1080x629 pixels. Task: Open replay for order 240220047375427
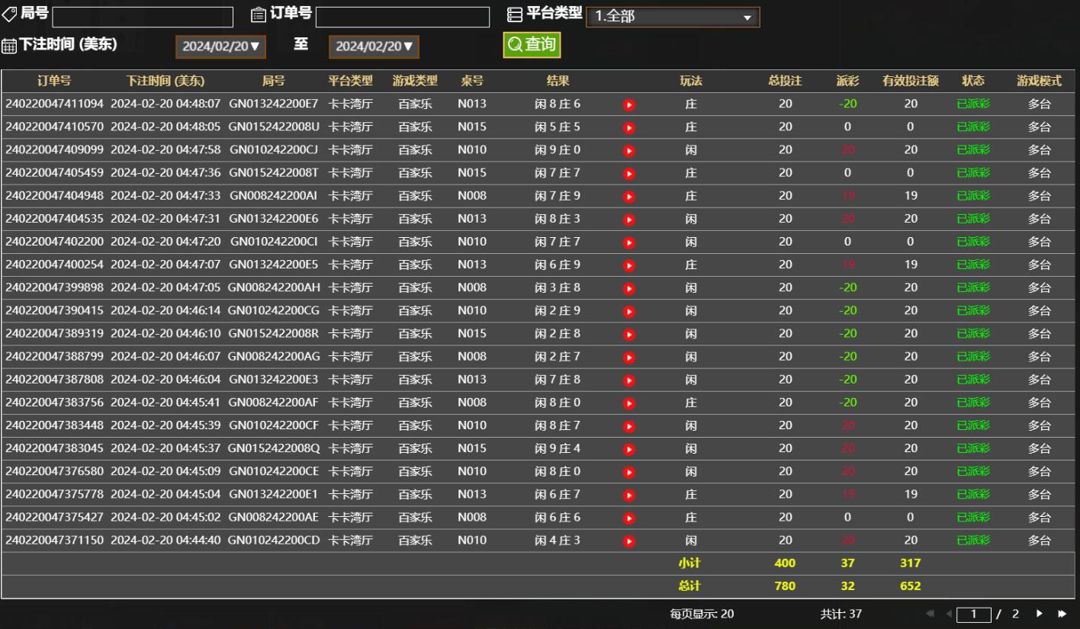[x=628, y=518]
